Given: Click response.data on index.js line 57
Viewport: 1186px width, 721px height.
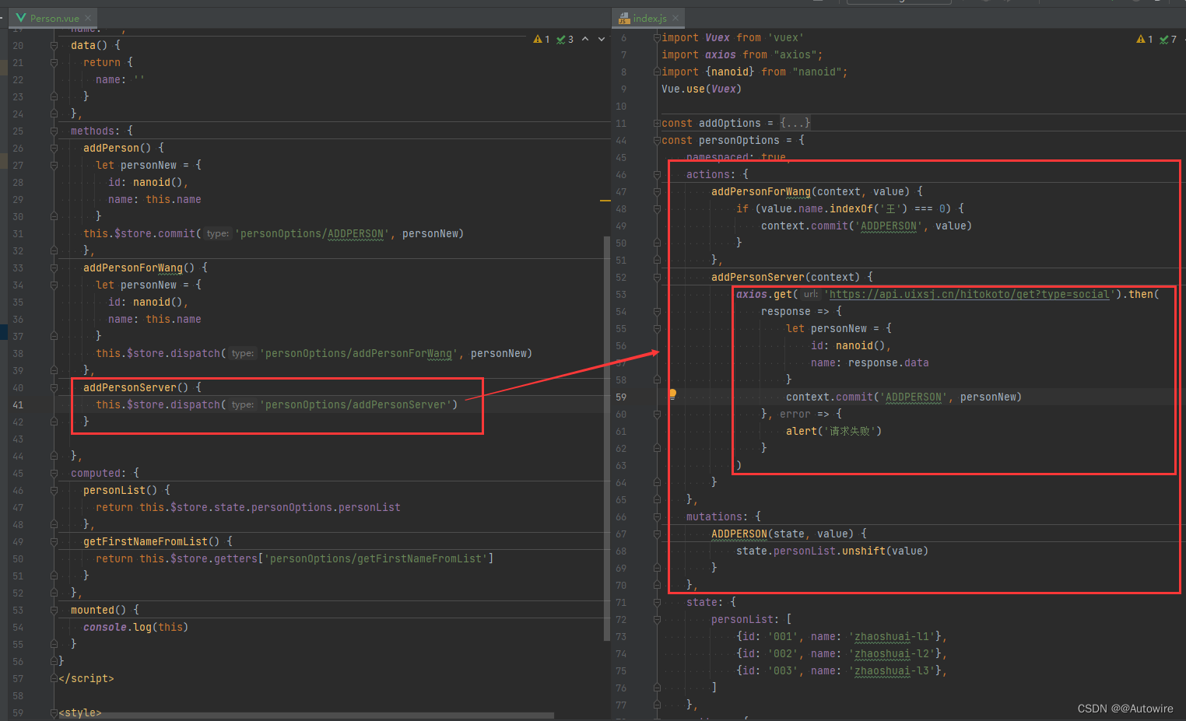Looking at the screenshot, I should point(888,362).
